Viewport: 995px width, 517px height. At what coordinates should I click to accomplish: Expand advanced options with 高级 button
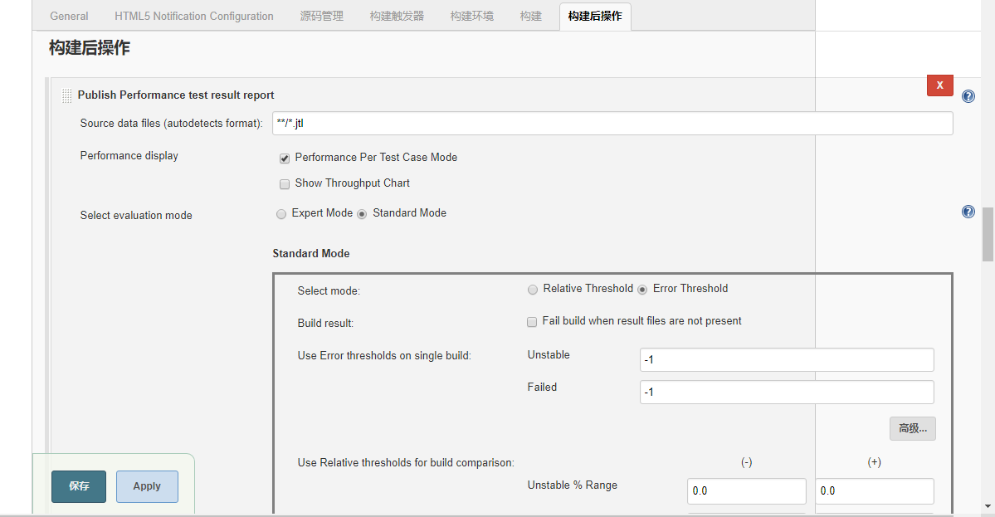point(912,428)
